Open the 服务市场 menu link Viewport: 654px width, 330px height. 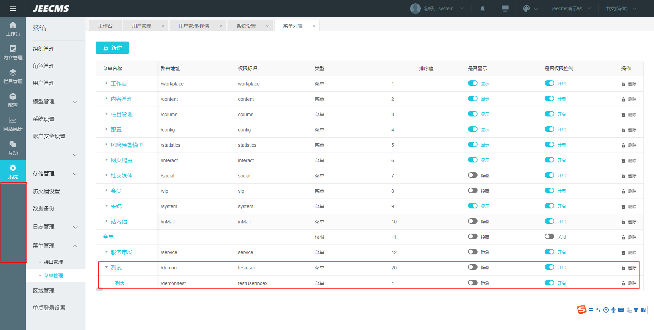tap(121, 252)
